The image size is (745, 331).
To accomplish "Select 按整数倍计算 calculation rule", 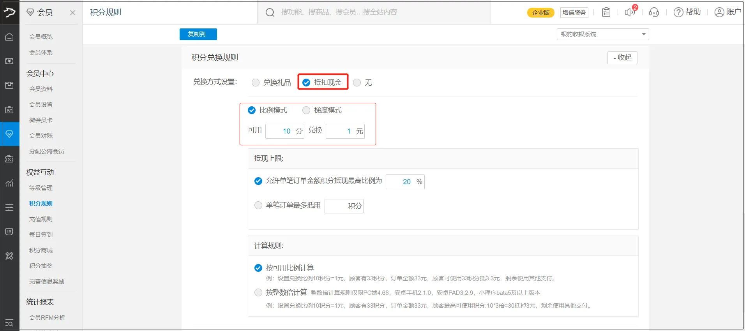I will 258,292.
